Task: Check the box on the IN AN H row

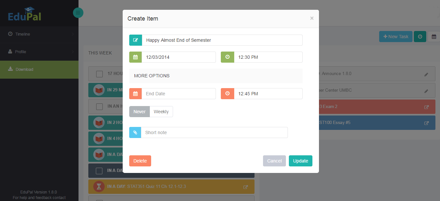Action: coord(99,106)
